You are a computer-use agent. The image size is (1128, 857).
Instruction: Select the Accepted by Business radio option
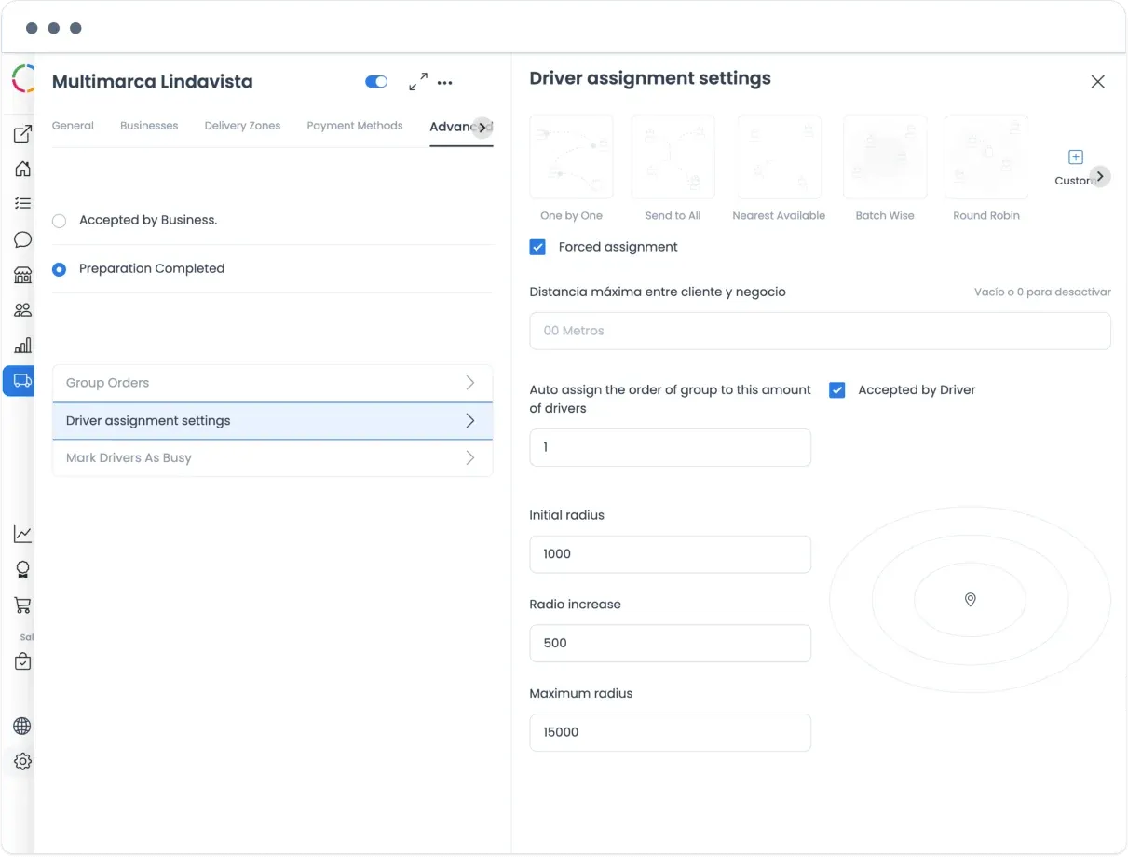click(60, 221)
